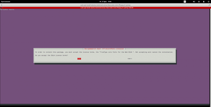Open the calendar from the top panel clock
The width and height of the screenshot is (211, 107).
(105, 2)
